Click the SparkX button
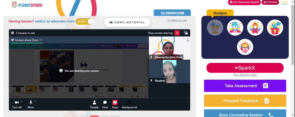 tap(245, 68)
